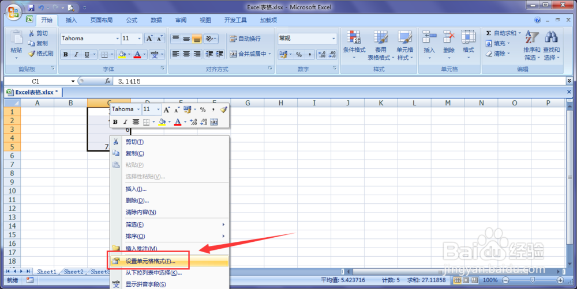Click the Format Painter brush in ribbon
The image size is (577, 289).
pos(32,54)
